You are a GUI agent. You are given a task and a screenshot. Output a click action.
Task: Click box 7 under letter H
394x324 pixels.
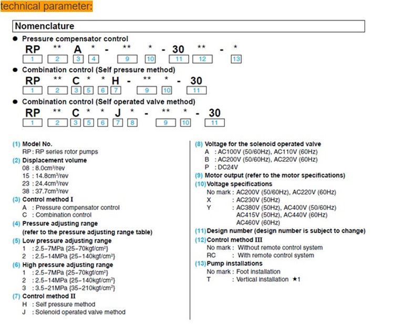pyautogui.click(x=116, y=90)
